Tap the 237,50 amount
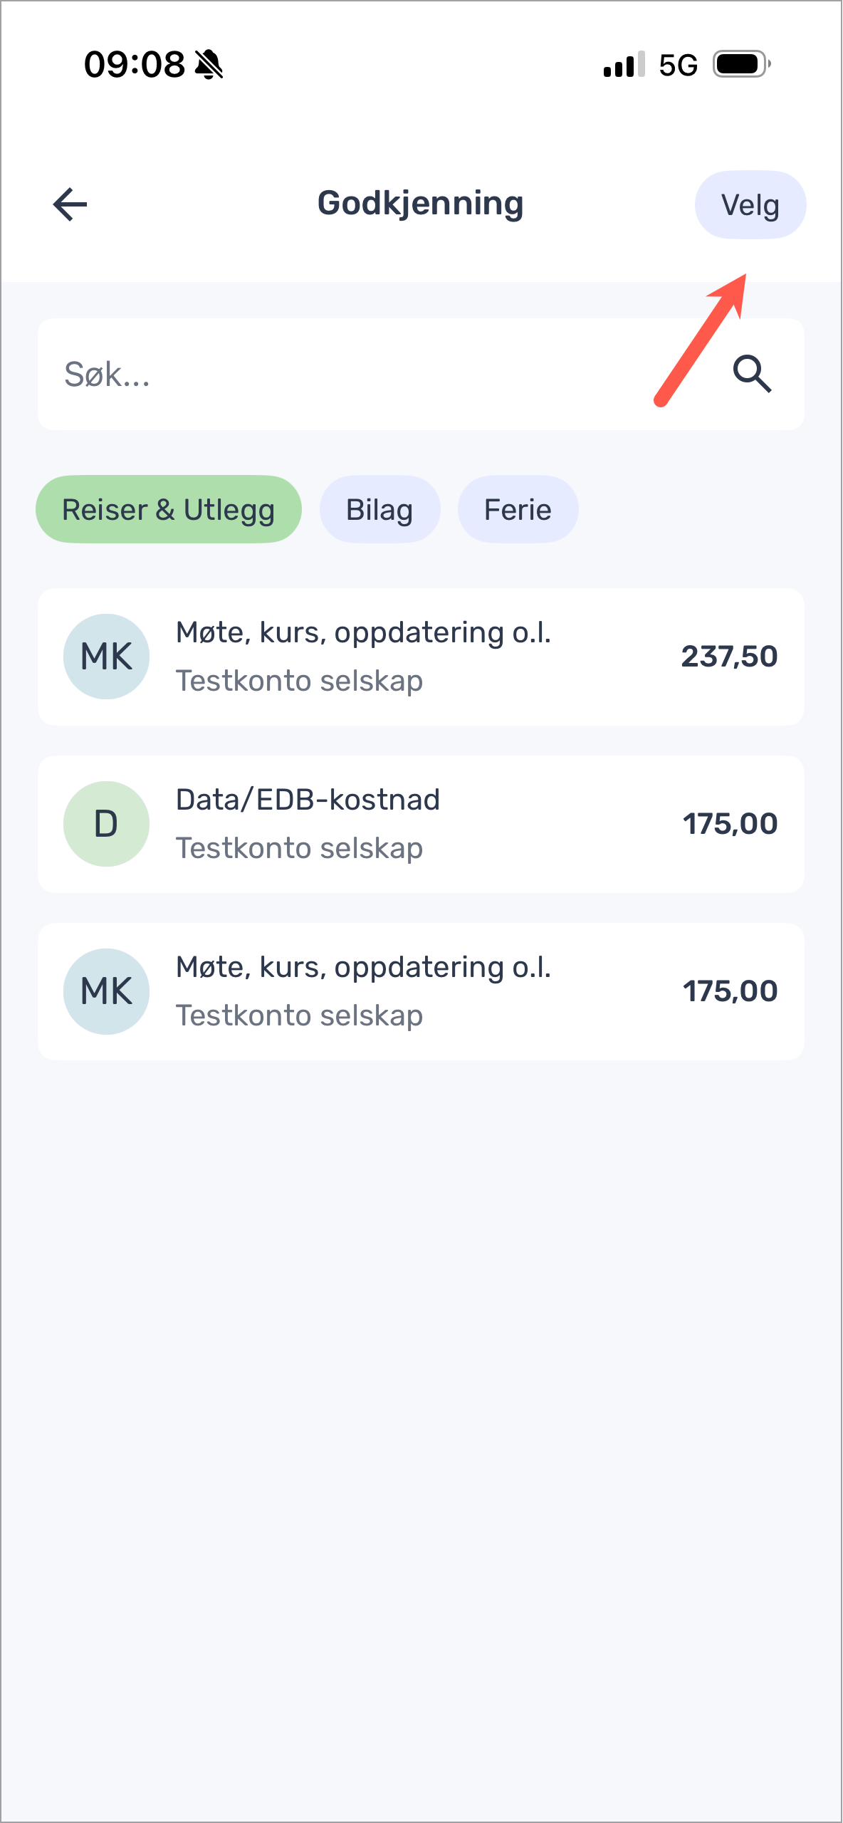Viewport: 843px width, 1823px height. click(729, 657)
